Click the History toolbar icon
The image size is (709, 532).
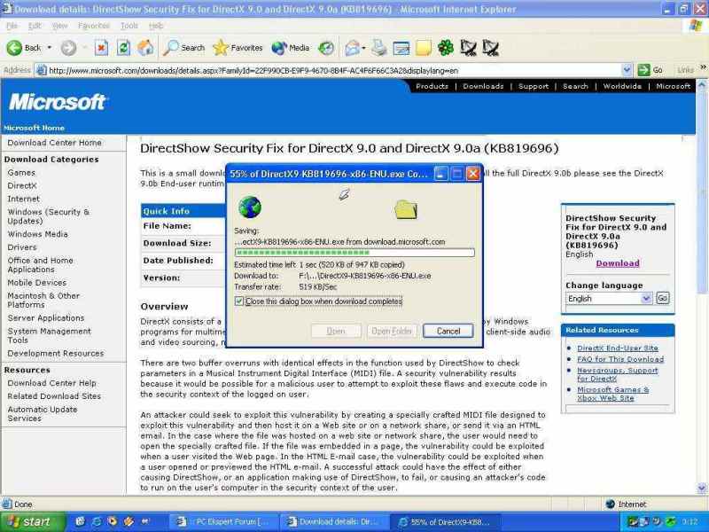click(x=326, y=48)
